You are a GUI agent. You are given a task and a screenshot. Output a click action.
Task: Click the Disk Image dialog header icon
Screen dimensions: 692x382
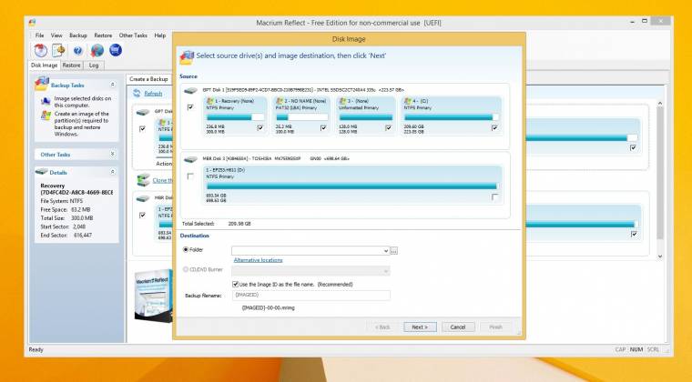point(187,57)
